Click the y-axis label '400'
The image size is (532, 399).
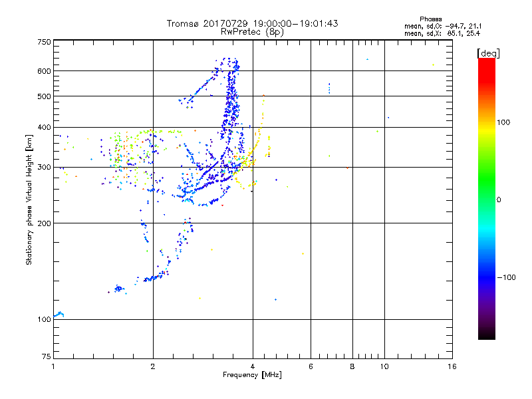point(44,128)
